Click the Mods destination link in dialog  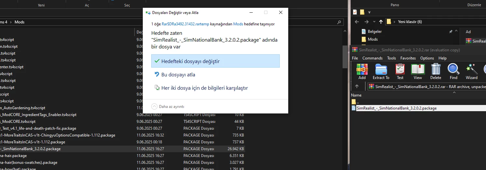(x=238, y=24)
